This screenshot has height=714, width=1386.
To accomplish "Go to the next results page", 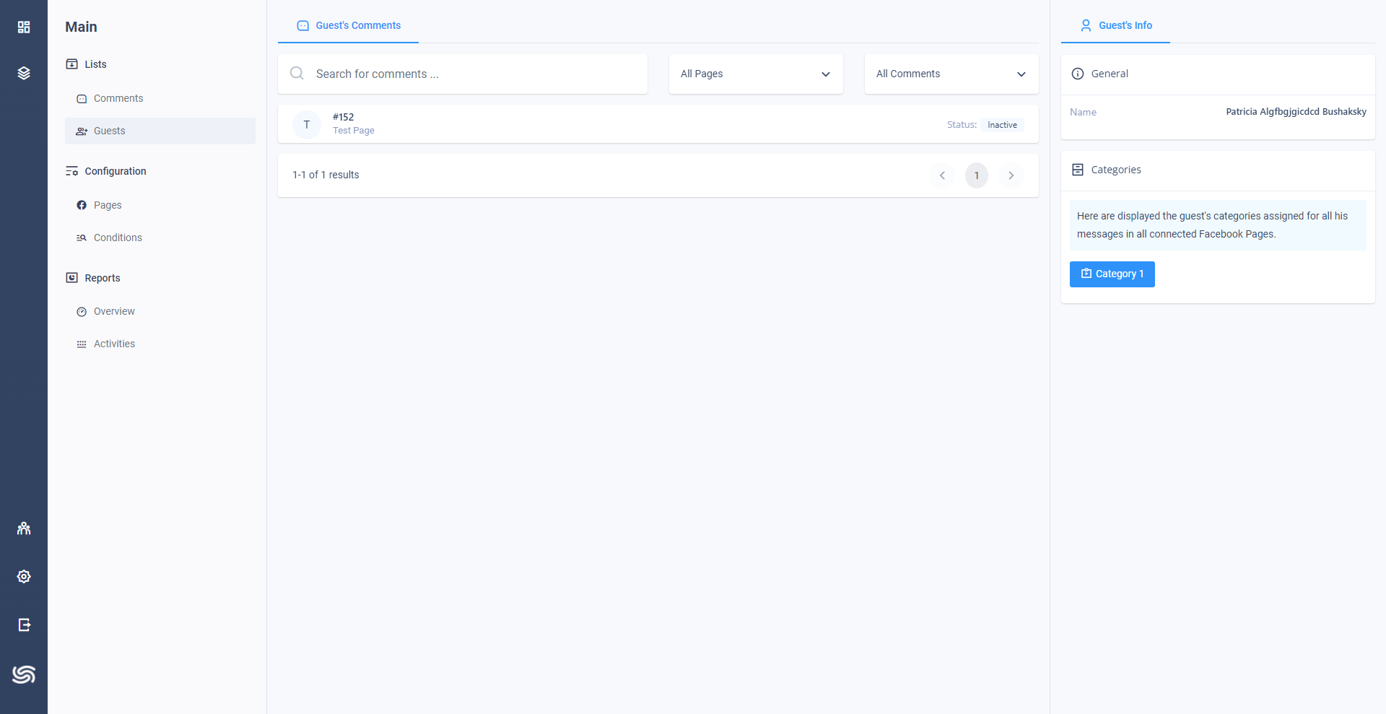I will pos(1011,175).
